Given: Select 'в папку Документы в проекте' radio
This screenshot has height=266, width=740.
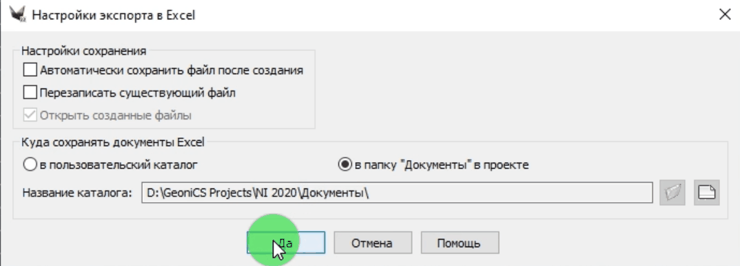Looking at the screenshot, I should [x=345, y=165].
